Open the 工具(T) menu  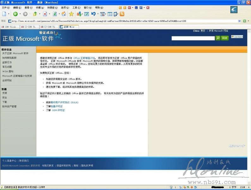77,8
